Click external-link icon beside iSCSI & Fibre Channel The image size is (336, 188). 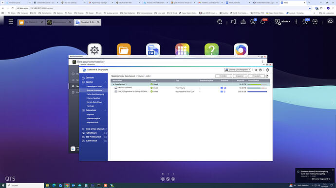(106, 129)
